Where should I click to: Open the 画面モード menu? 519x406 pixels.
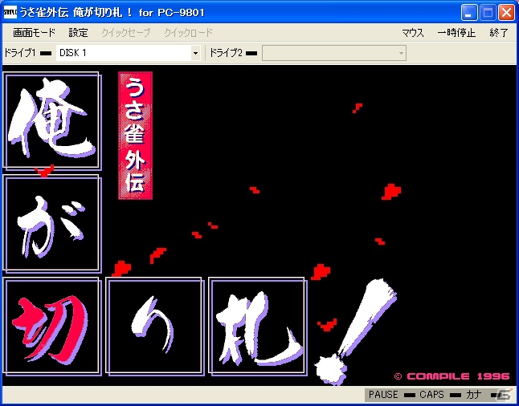click(x=34, y=33)
